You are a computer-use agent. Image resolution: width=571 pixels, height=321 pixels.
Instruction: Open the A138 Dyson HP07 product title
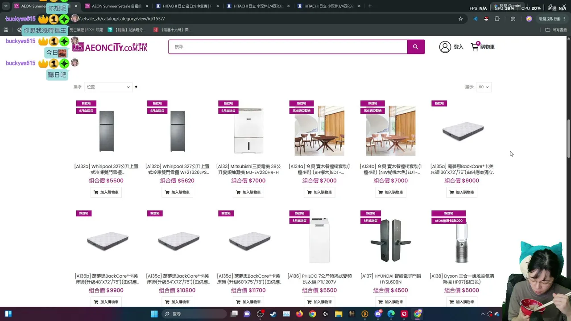pyautogui.click(x=462, y=279)
